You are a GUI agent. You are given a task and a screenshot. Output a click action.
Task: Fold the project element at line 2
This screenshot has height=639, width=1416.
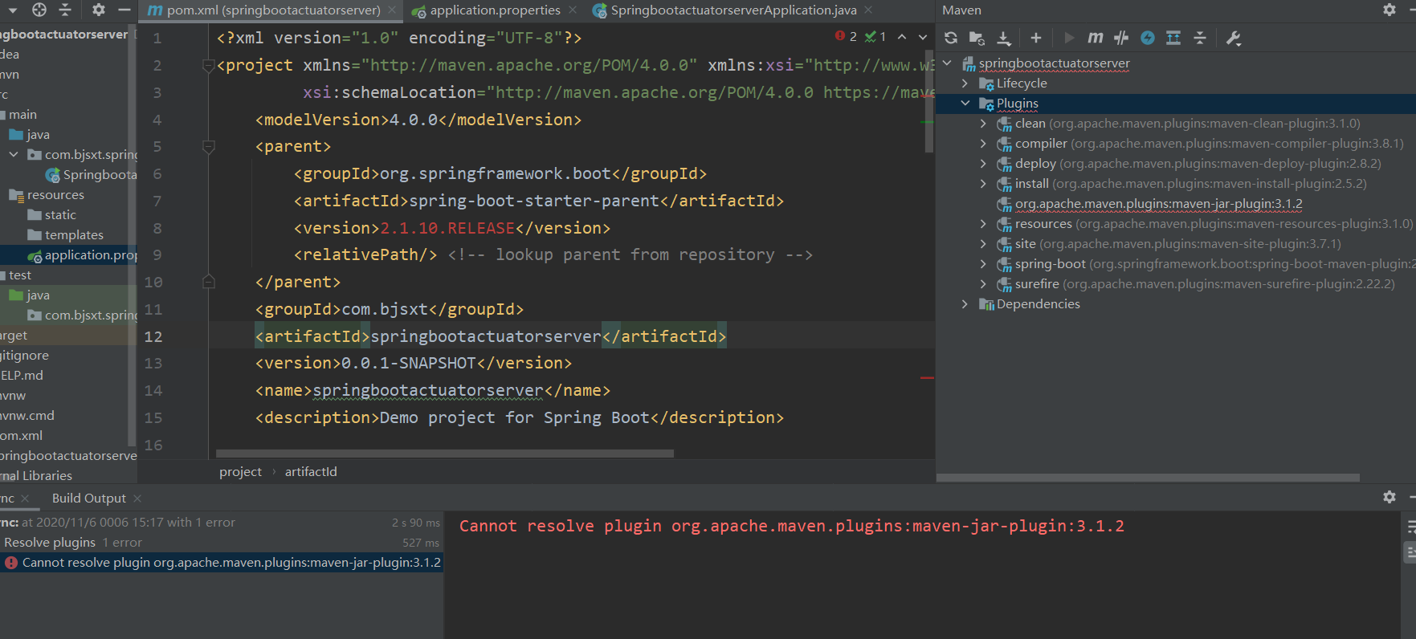point(209,66)
